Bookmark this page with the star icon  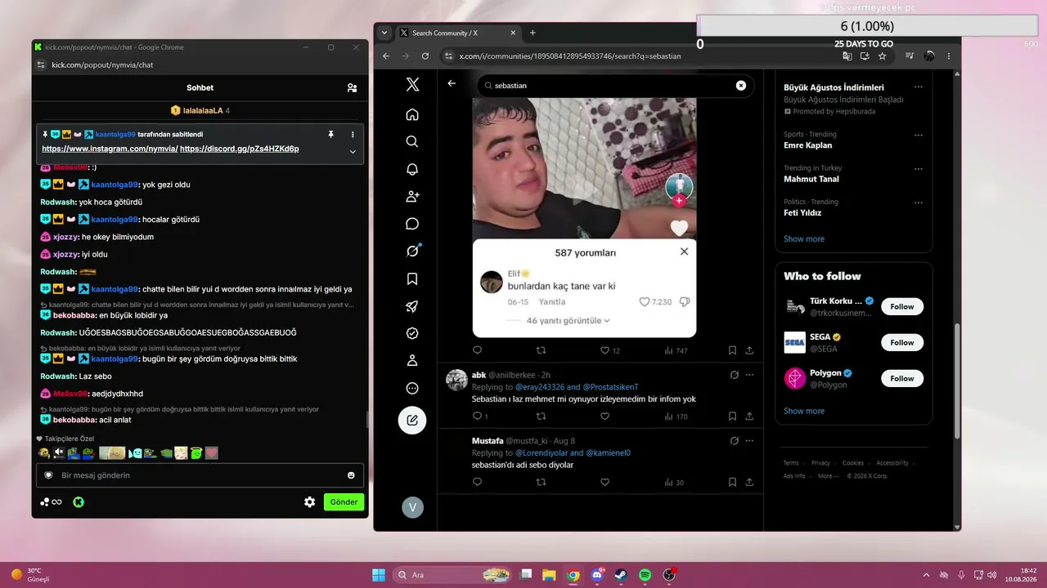point(882,56)
